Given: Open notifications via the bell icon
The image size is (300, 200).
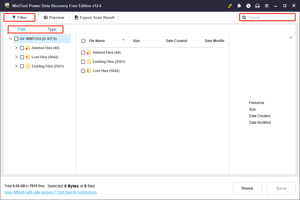Looking at the screenshot, I should tap(239, 6).
